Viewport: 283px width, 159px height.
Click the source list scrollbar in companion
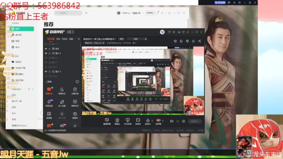tap(81, 51)
